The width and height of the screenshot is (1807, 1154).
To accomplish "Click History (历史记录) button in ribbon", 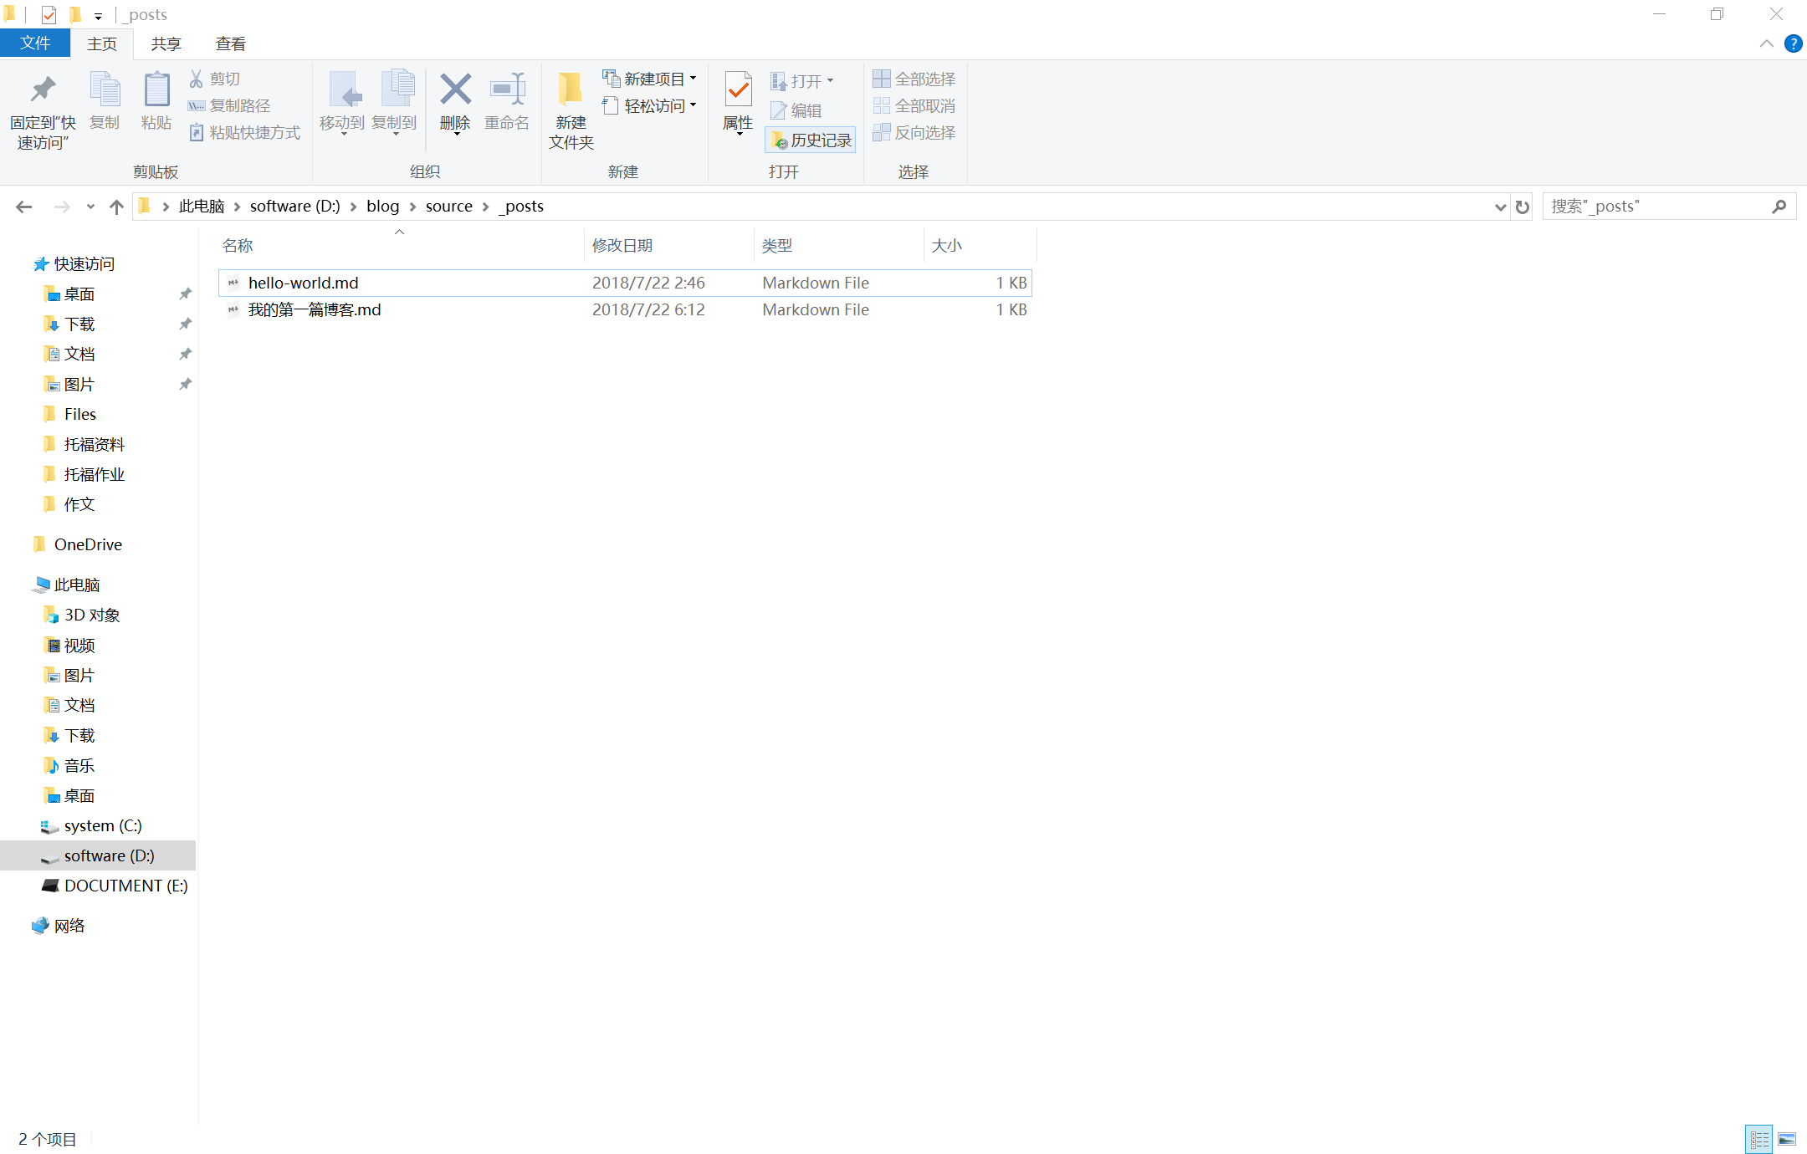I will [811, 140].
